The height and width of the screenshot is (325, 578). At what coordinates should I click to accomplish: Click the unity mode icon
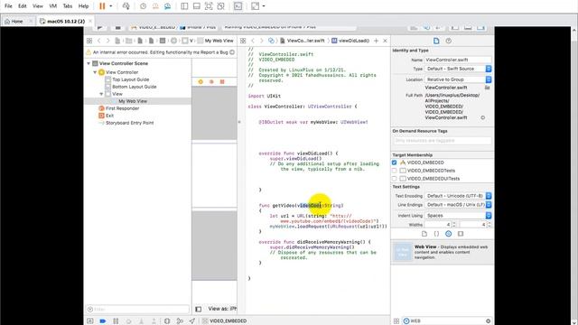[220, 6]
